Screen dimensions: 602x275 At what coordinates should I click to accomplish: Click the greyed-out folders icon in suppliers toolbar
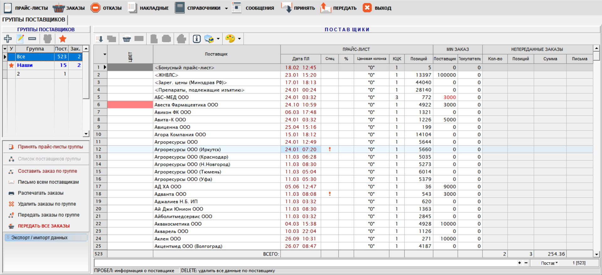[112, 39]
